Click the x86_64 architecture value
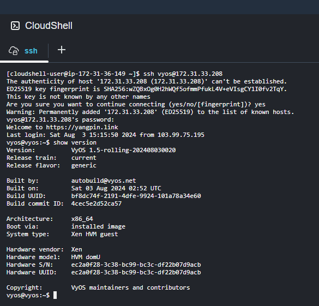 point(82,219)
